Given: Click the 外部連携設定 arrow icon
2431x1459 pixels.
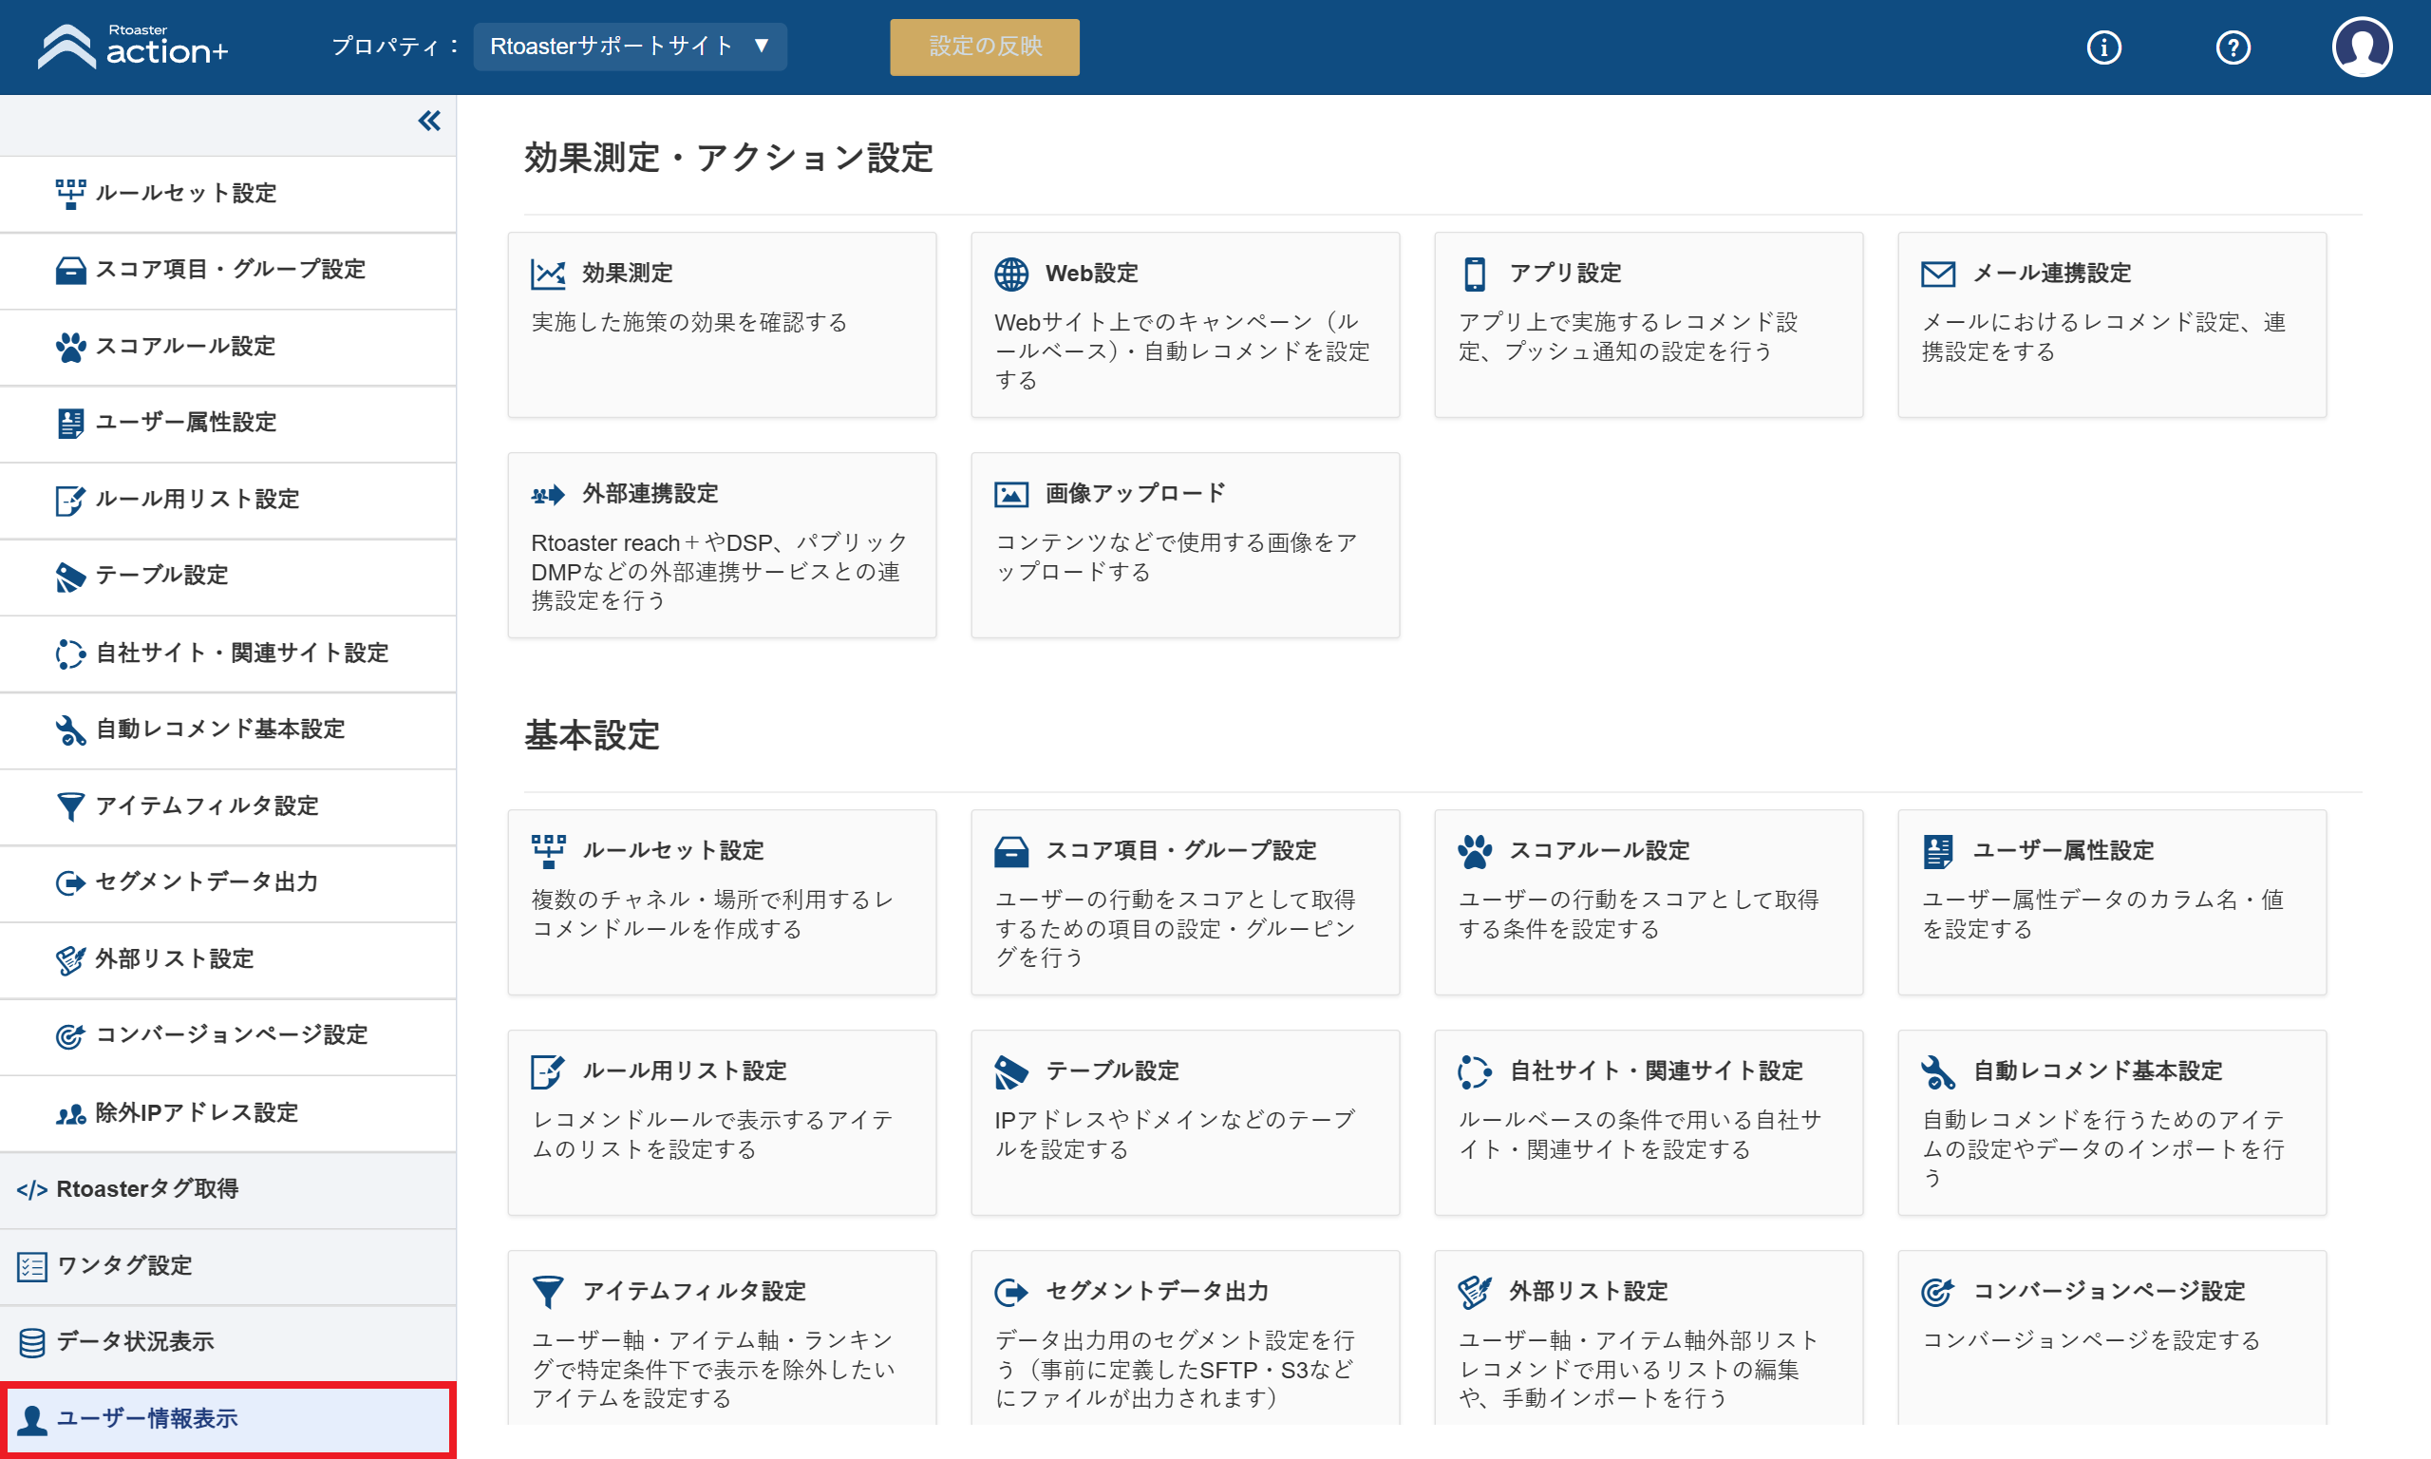Looking at the screenshot, I should (548, 495).
